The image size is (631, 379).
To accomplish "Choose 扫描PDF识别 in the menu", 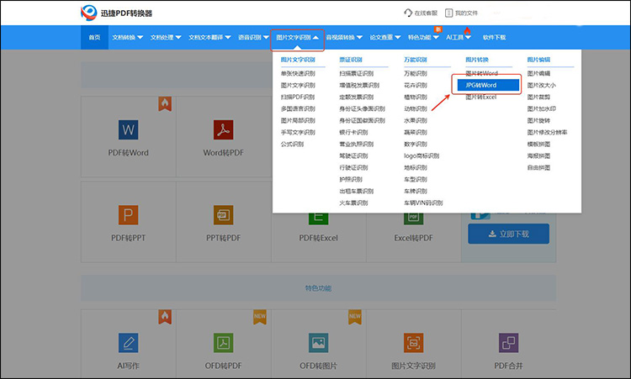I will (x=298, y=97).
